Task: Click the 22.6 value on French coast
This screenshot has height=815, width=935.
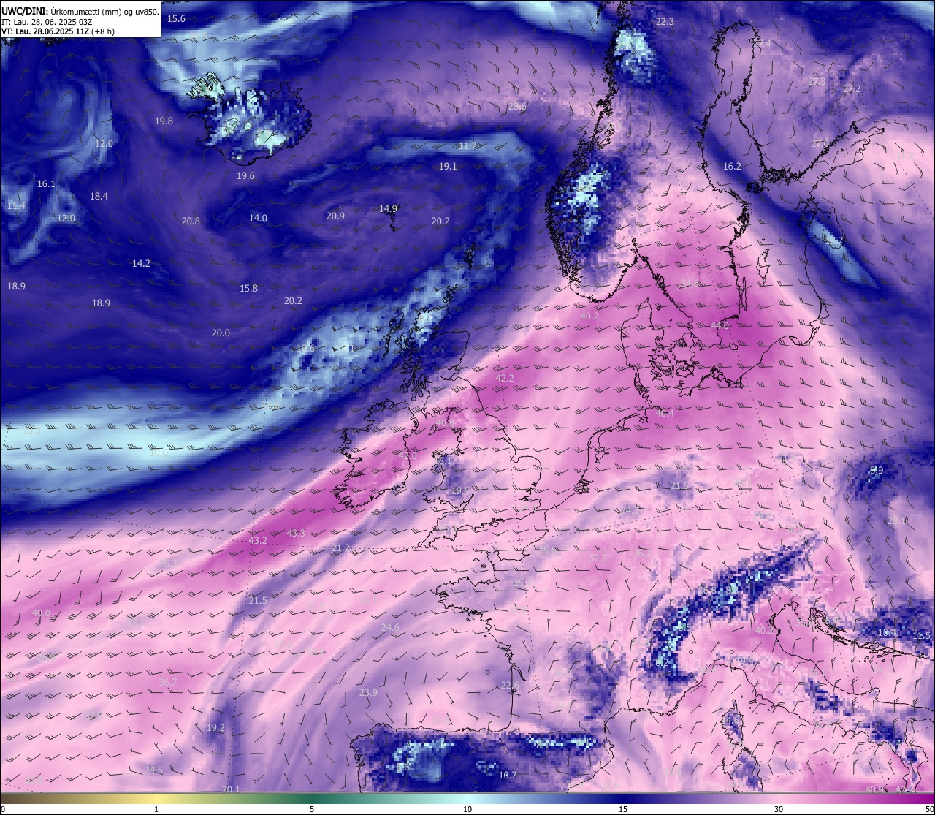Action: 510,686
